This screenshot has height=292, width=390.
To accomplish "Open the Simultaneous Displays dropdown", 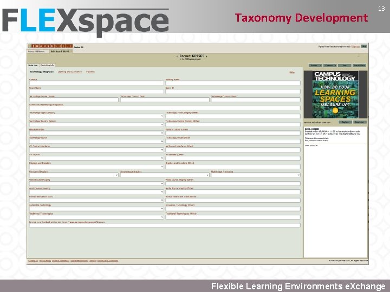I will 165,175.
